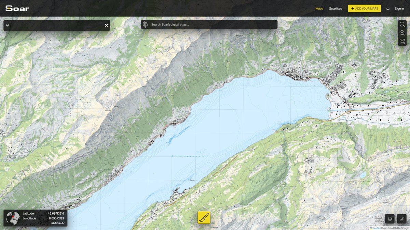Click into Search Soar's digital atlas field
The height and width of the screenshot is (230, 410).
(209, 25)
